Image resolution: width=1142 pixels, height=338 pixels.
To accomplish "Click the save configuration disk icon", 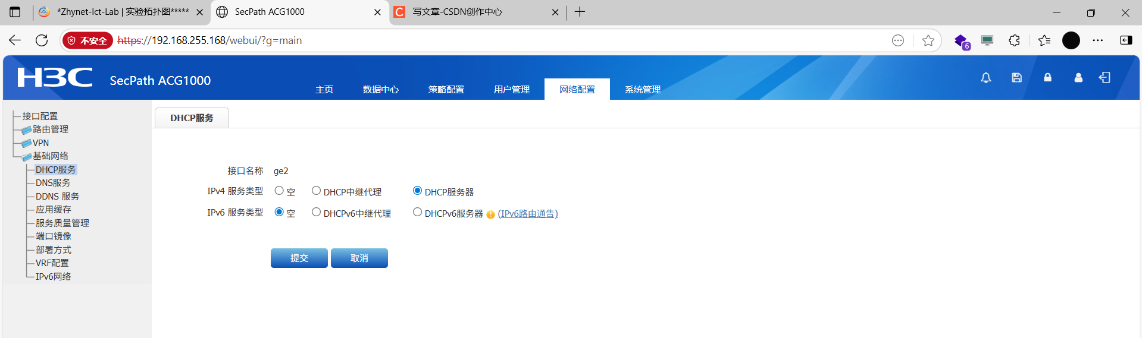I will (x=1016, y=78).
